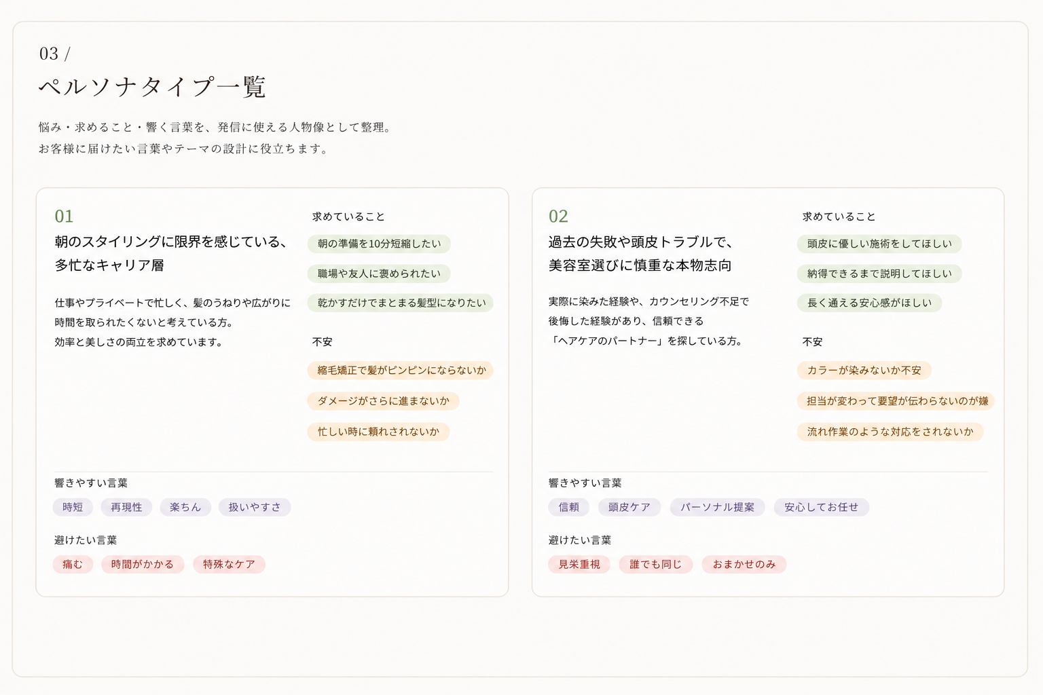Click the green '02' persona number
Viewport: 1043px width, 695px height.
coord(558,217)
